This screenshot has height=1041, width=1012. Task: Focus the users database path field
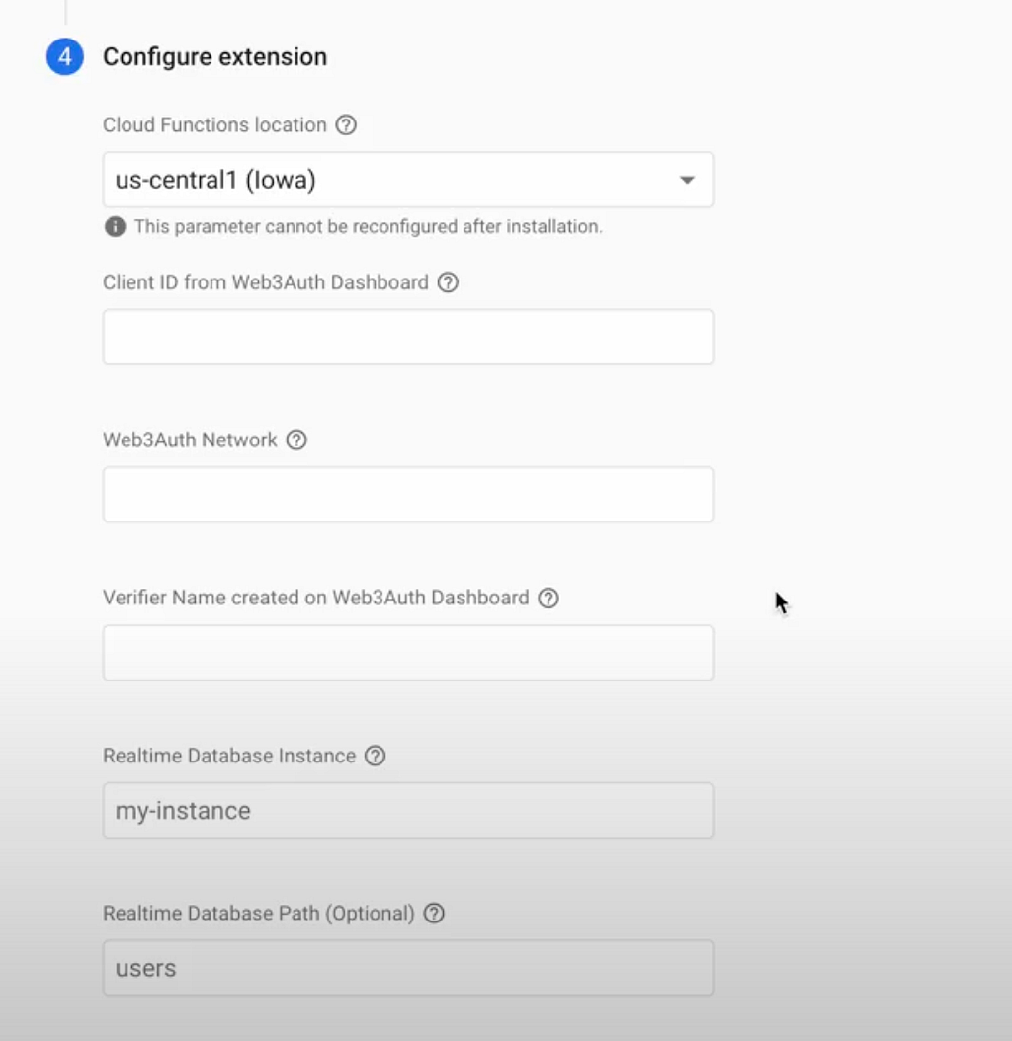pos(408,967)
